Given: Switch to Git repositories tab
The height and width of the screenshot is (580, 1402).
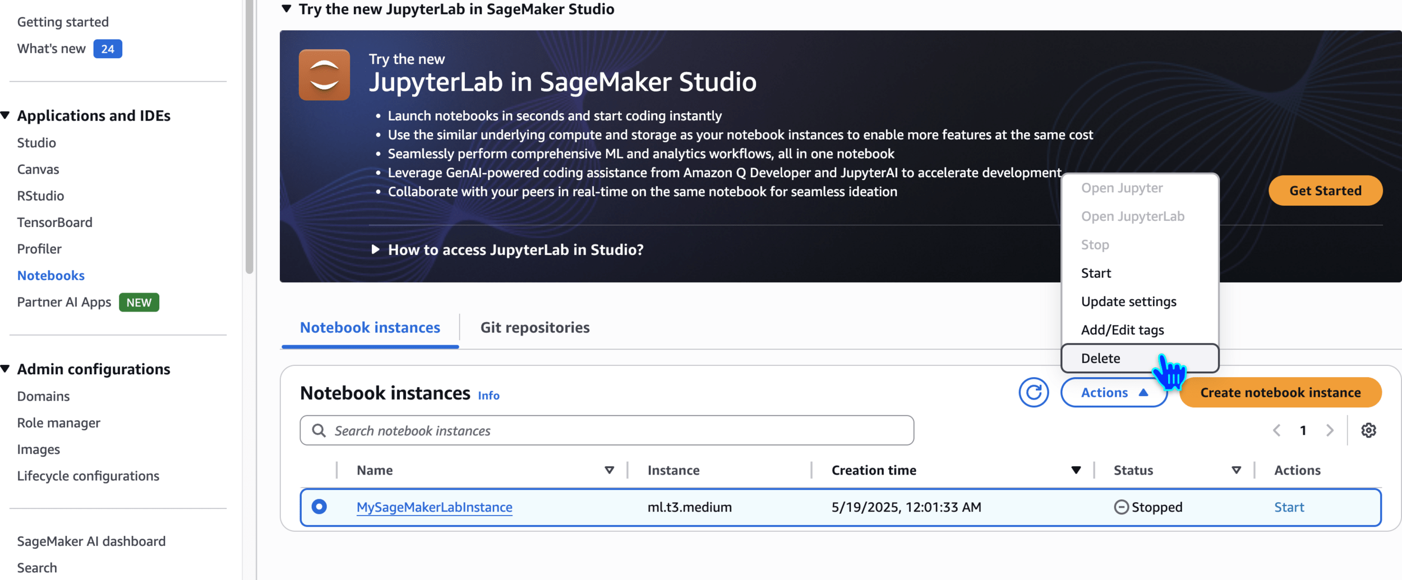Looking at the screenshot, I should pos(535,327).
